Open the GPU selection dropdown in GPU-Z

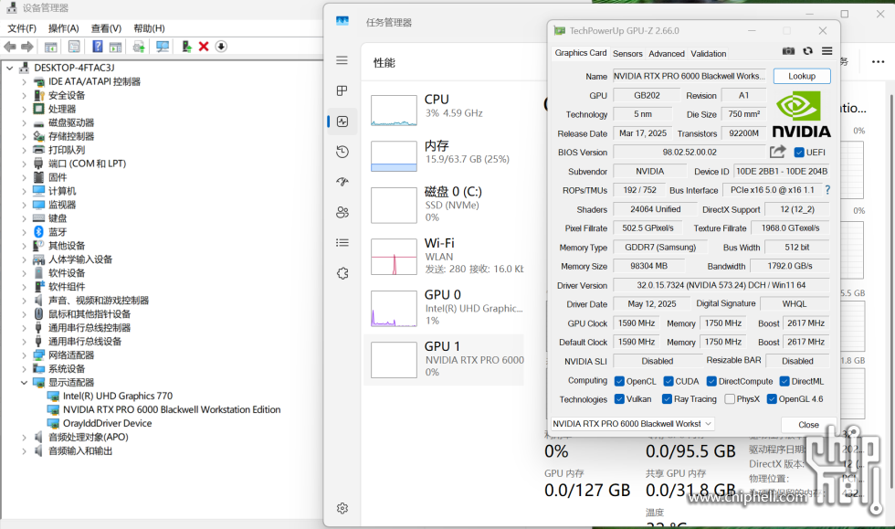click(633, 424)
